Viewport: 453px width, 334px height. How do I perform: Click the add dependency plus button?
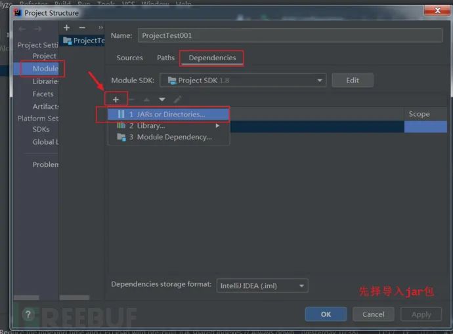point(116,100)
